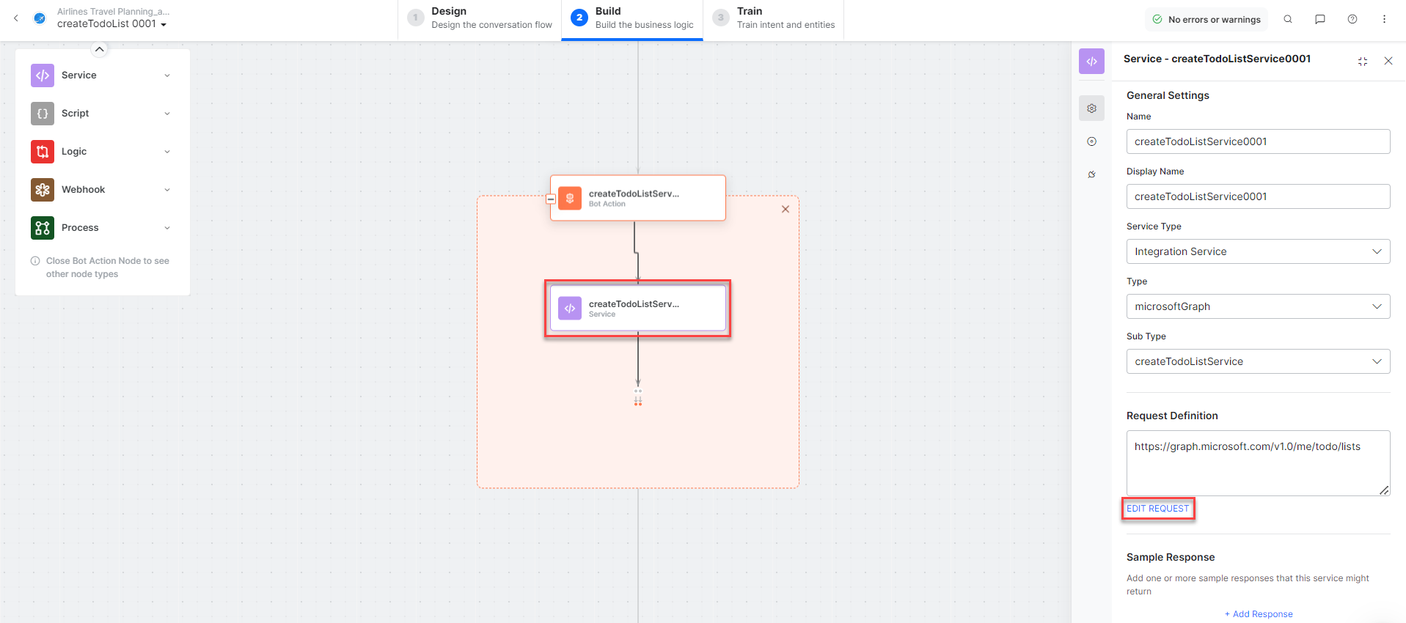Click the Webhook node type icon
The height and width of the screenshot is (623, 1406).
coord(43,190)
